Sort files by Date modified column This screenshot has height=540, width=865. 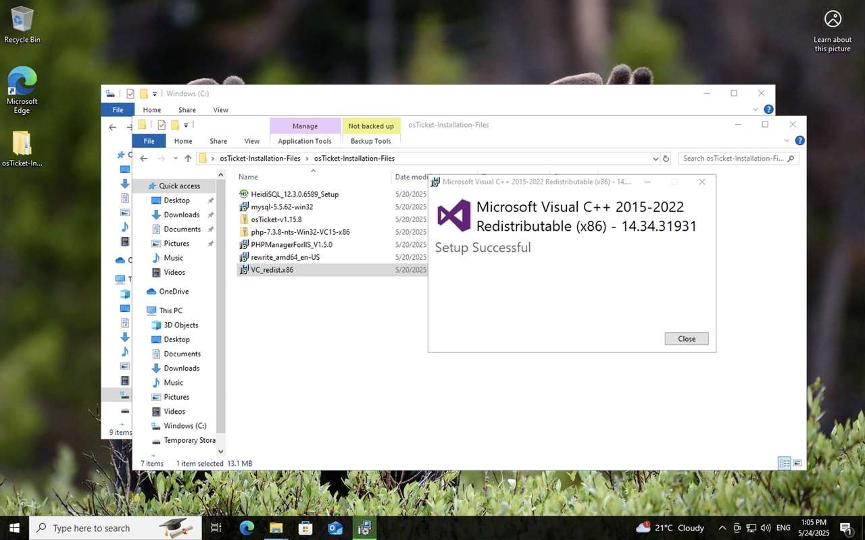(411, 177)
